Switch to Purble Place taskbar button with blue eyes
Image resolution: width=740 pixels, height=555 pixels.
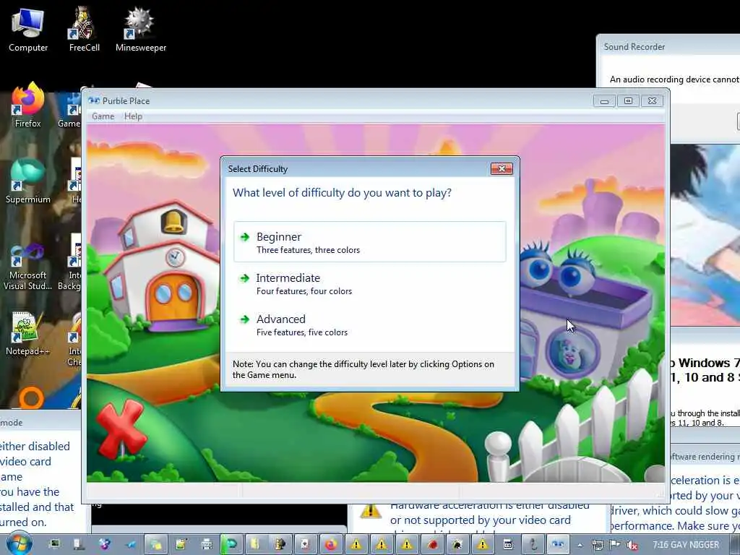click(559, 545)
